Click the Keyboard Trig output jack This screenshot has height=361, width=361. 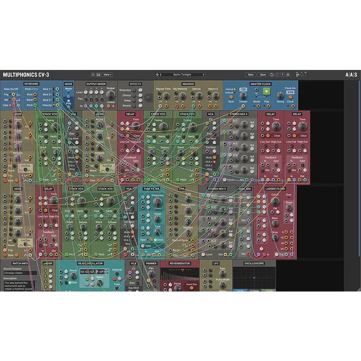point(14,94)
